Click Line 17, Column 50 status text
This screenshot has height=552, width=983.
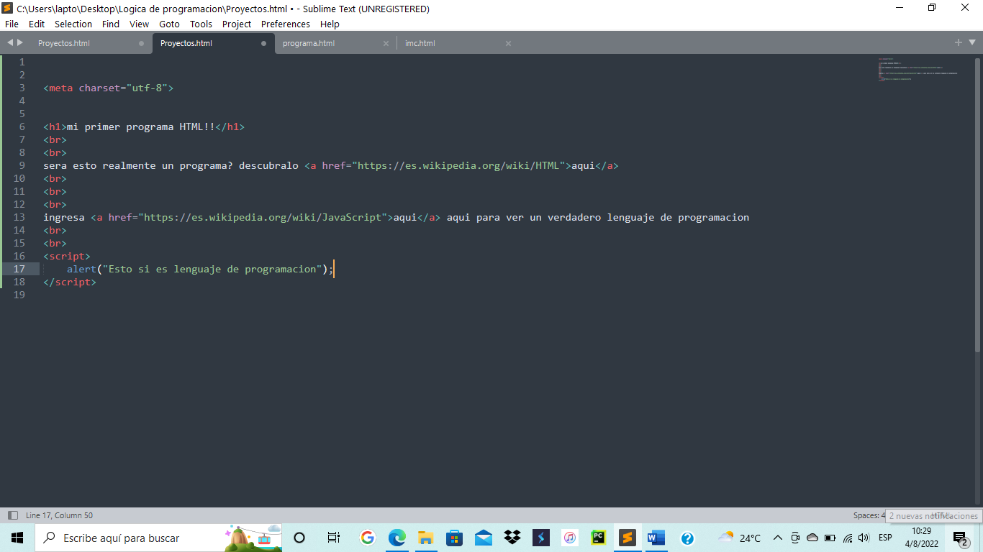(59, 515)
